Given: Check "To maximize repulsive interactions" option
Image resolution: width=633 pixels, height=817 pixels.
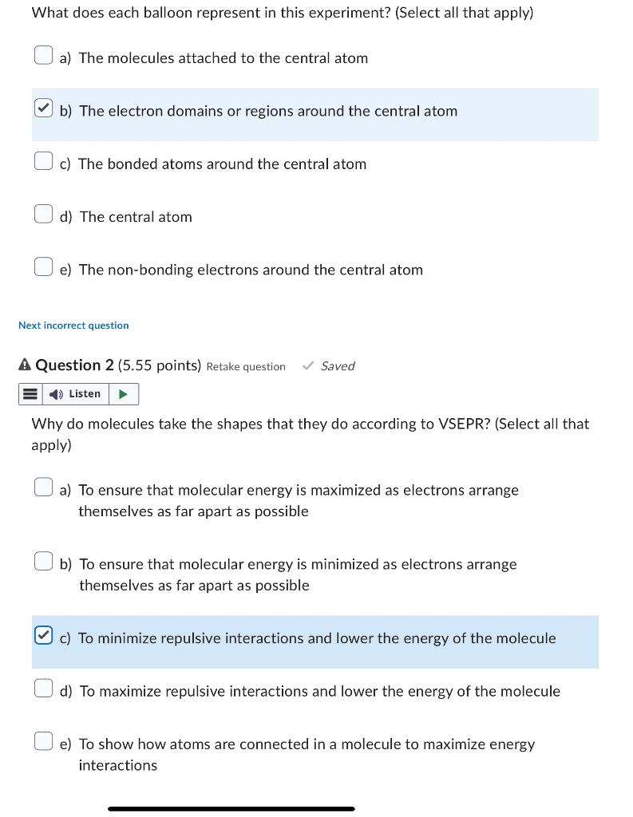Looking at the screenshot, I should (43, 688).
